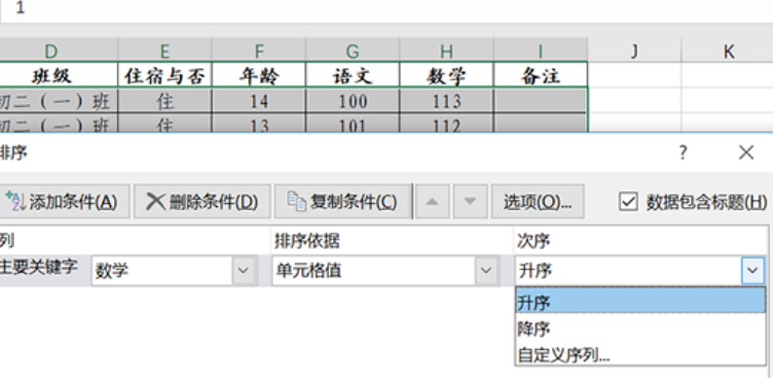Close the 排序 dialog
Viewport: 773px width, 378px height.
pyautogui.click(x=747, y=153)
